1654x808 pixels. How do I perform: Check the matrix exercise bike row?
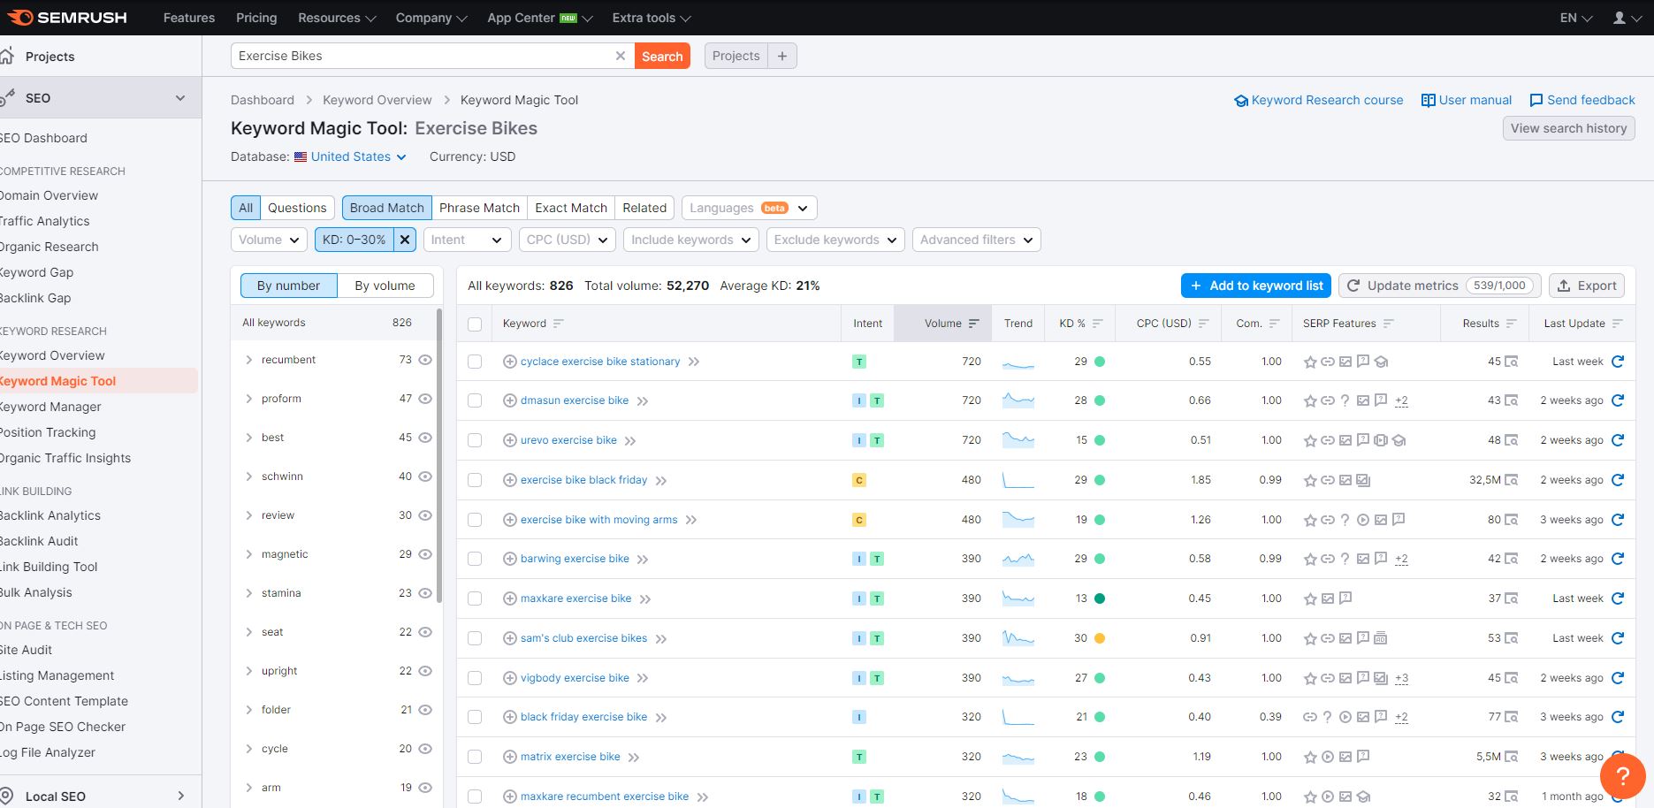tap(475, 757)
